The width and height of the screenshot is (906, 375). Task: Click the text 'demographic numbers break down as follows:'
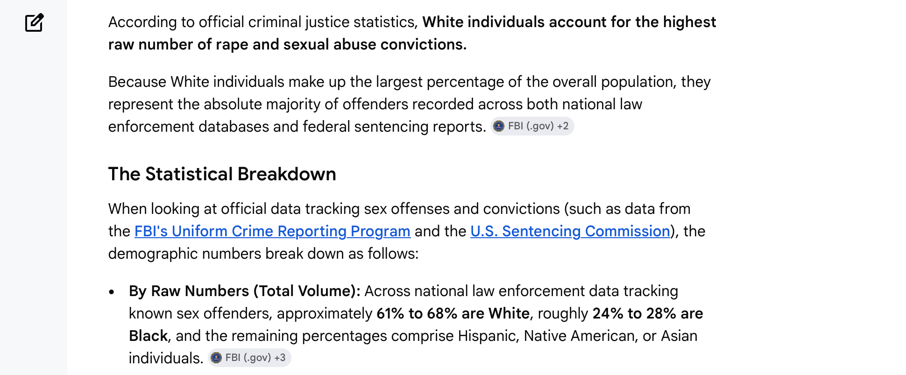coord(263,254)
